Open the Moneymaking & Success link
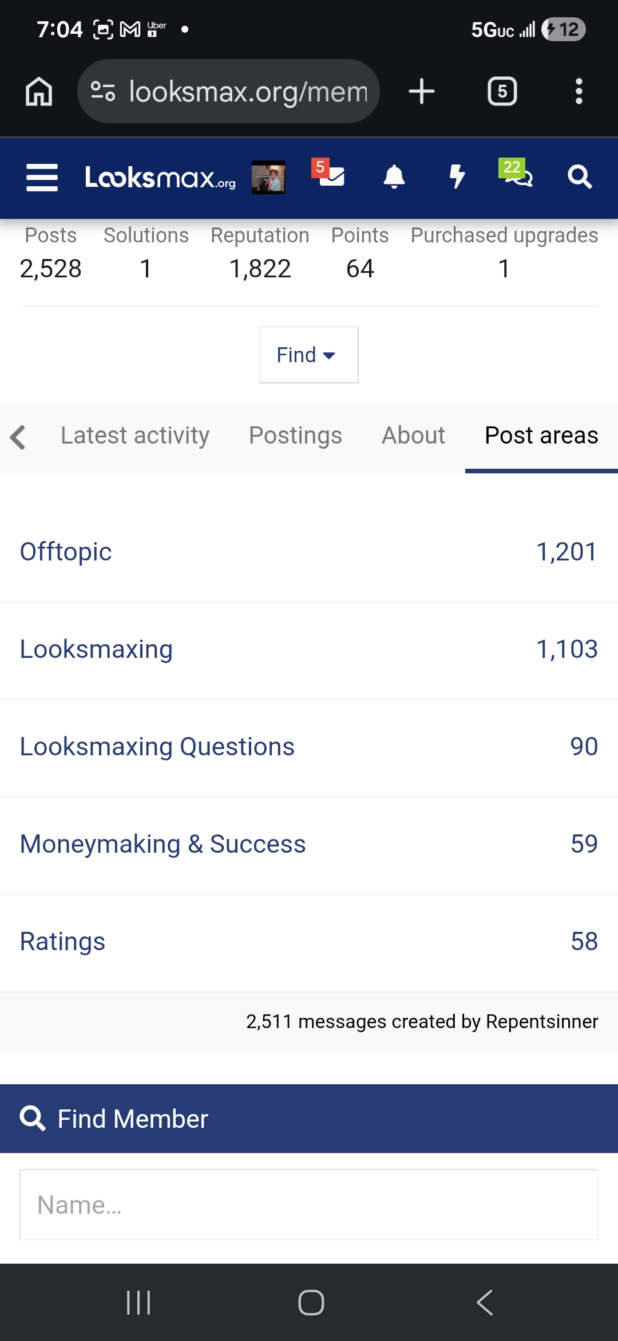Viewport: 618px width, 1341px height. pos(163,844)
